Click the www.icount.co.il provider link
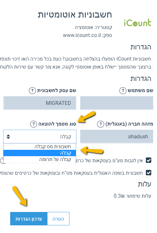Screen dimensions: 157x233 [82, 35]
